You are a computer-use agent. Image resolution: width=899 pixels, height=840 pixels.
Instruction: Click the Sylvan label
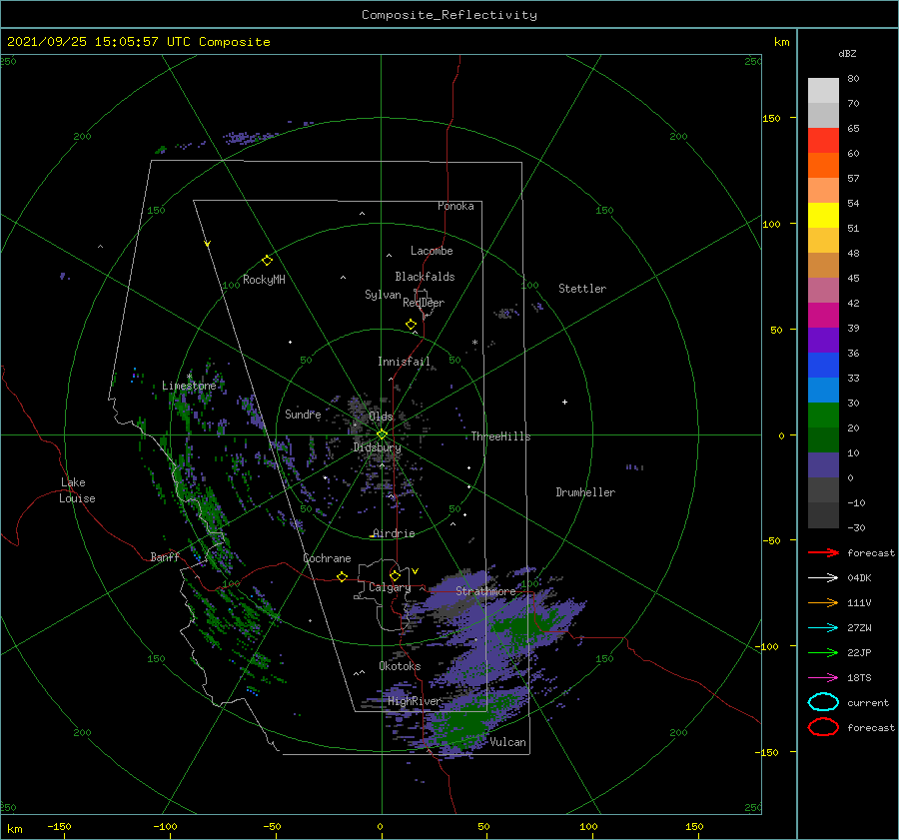coord(383,295)
